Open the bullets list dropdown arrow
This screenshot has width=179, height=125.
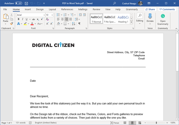point(62,15)
